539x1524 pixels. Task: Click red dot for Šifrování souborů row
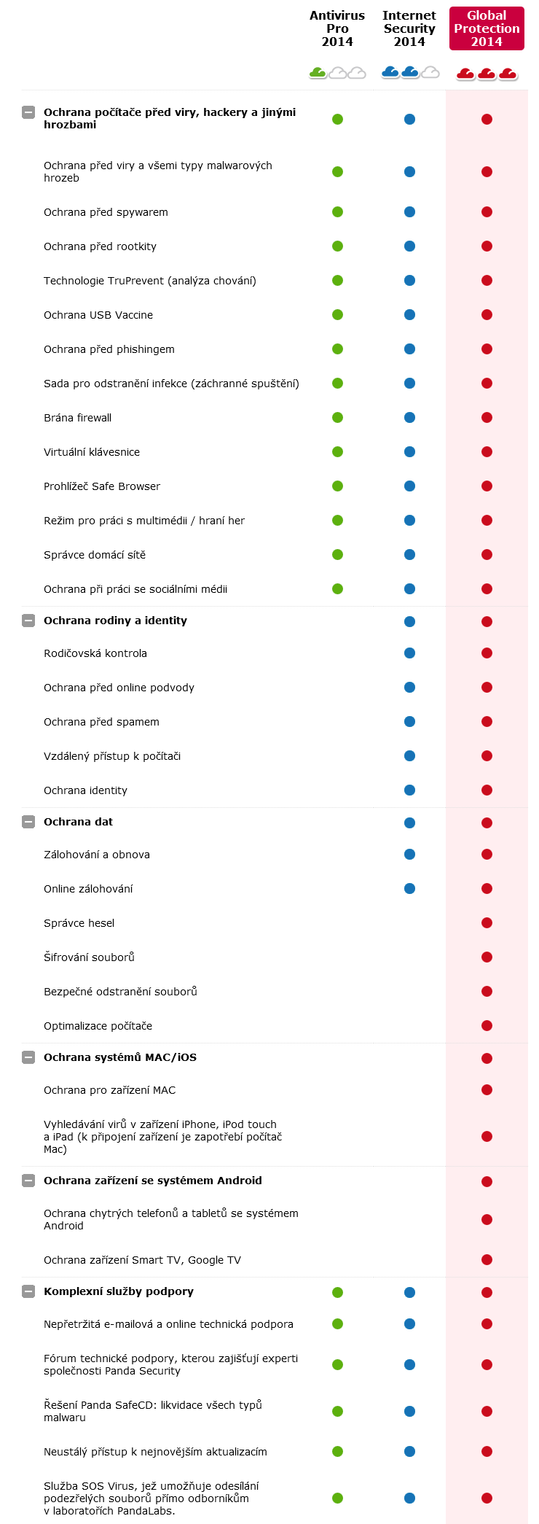(487, 957)
